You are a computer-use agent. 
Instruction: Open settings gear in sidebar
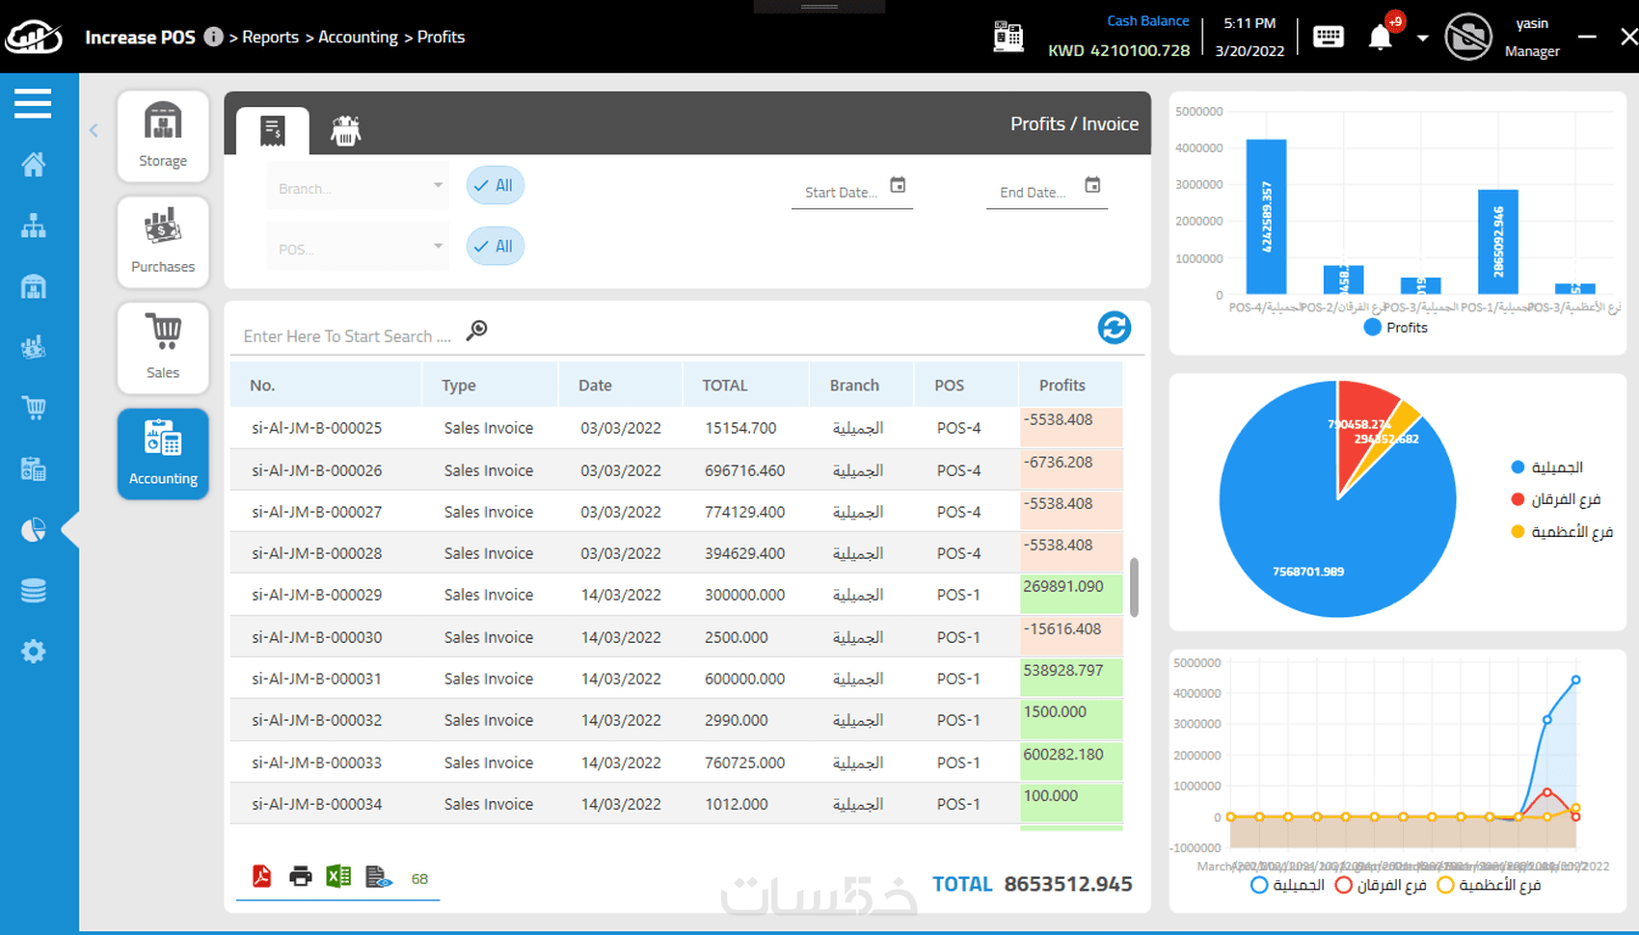pos(34,652)
